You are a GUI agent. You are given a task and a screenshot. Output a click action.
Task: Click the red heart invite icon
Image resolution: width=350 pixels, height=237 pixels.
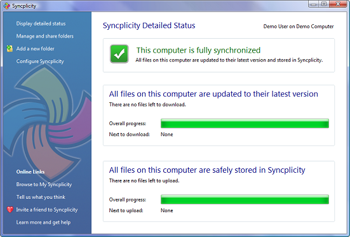click(x=10, y=210)
